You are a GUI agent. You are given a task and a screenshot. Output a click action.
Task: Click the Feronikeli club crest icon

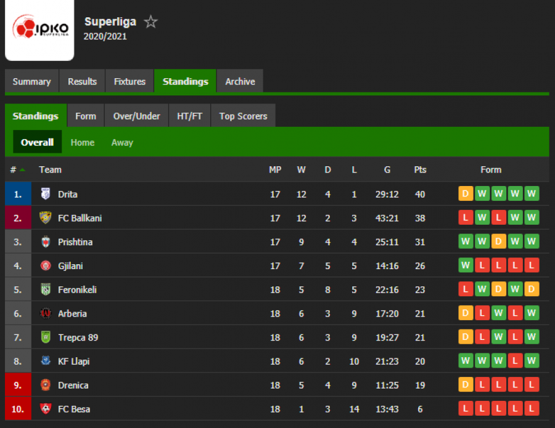coord(45,289)
